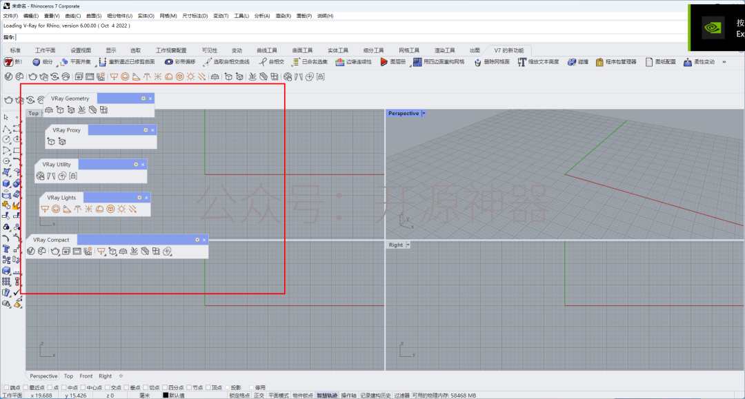Viewport: 745px width, 399px height.
Task: Click the 柔性变动 soft transform tool
Action: (699, 62)
